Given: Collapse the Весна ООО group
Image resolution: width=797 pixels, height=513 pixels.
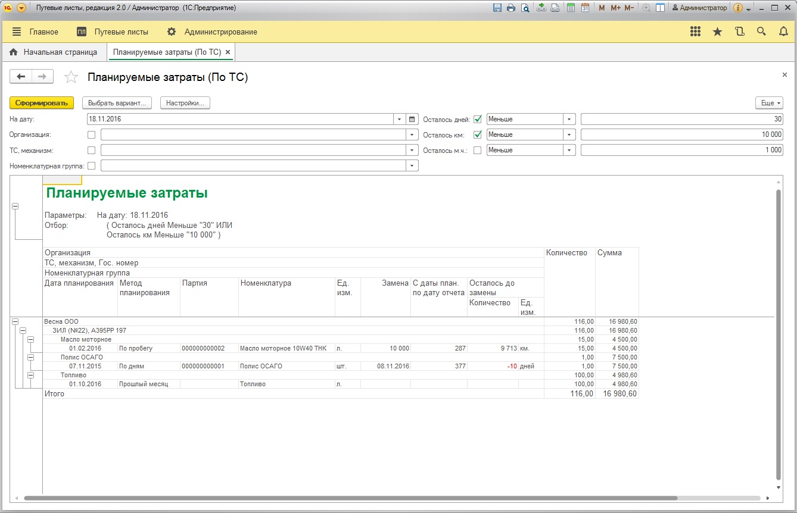Looking at the screenshot, I should coord(15,322).
